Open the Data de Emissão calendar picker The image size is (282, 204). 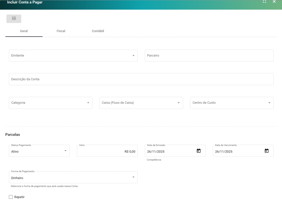coord(199,151)
